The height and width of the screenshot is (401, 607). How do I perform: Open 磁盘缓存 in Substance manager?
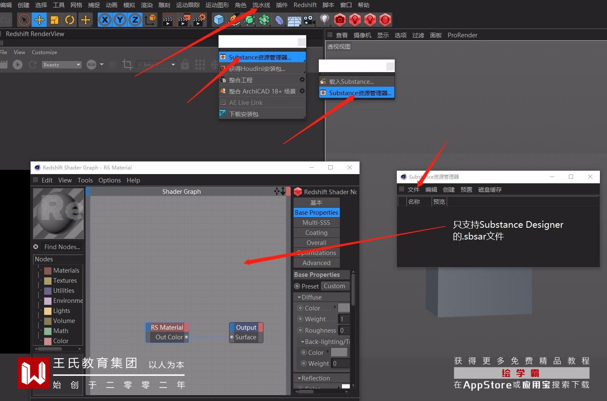click(x=490, y=190)
